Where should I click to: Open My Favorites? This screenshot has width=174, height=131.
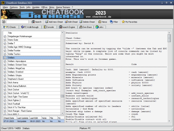[130, 22]
